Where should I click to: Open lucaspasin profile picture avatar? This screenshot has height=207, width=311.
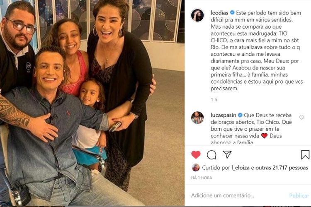click(x=197, y=118)
